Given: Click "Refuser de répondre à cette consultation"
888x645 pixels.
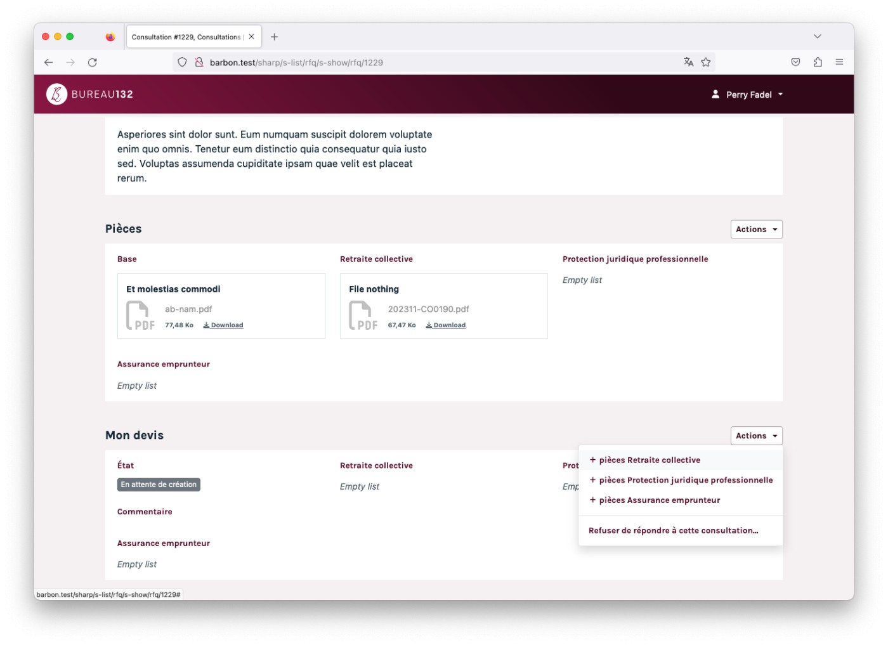Looking at the screenshot, I should pyautogui.click(x=673, y=531).
